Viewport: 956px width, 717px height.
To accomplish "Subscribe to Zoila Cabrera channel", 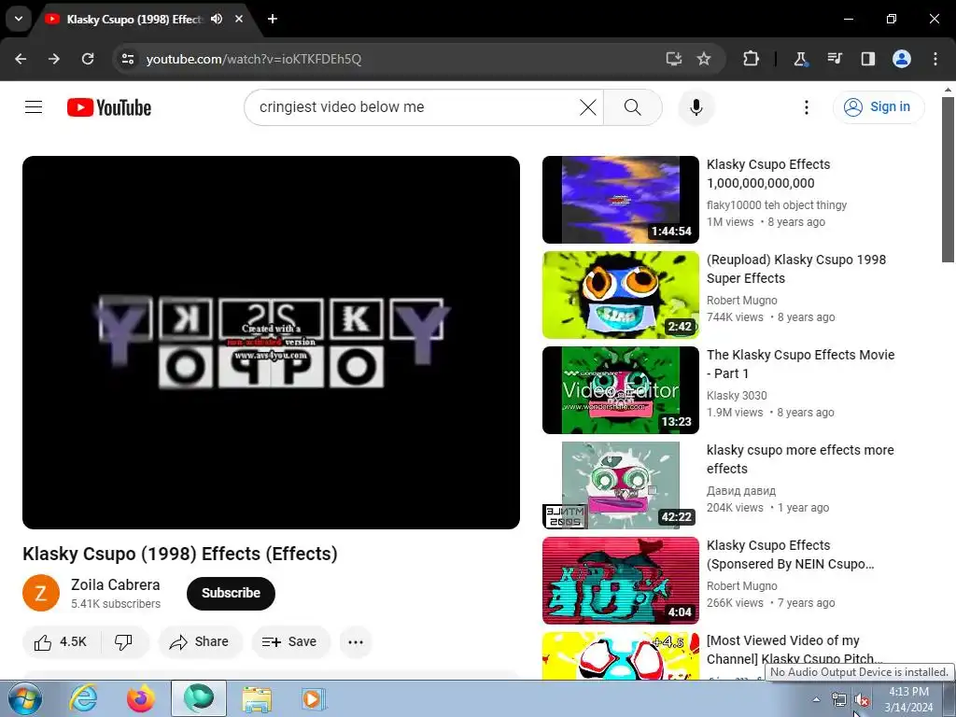I will pos(231,593).
